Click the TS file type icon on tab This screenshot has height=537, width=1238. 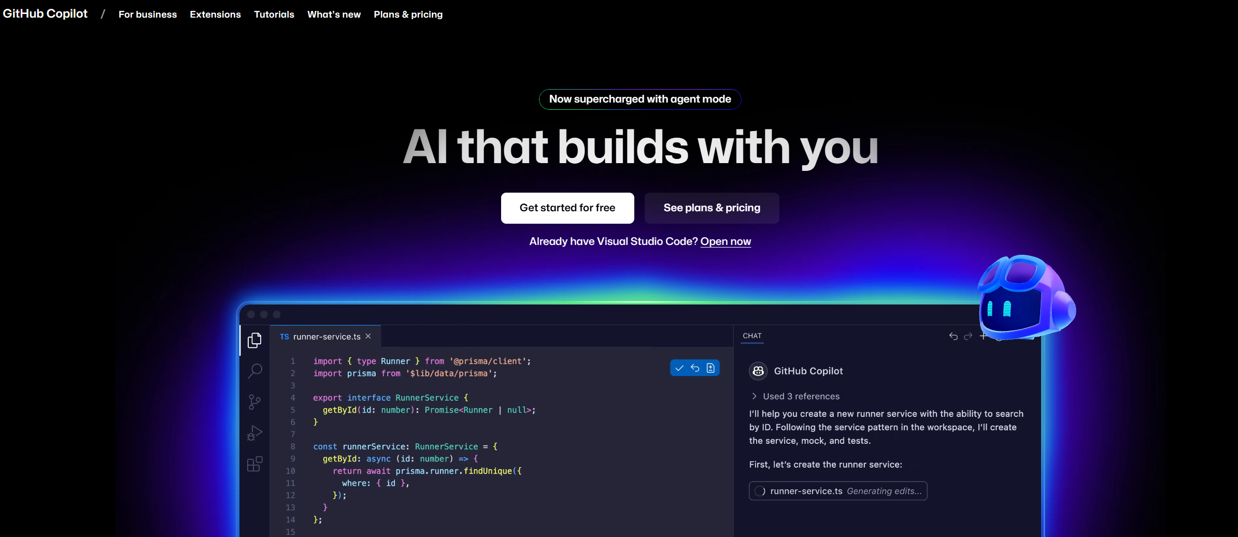[x=284, y=337]
